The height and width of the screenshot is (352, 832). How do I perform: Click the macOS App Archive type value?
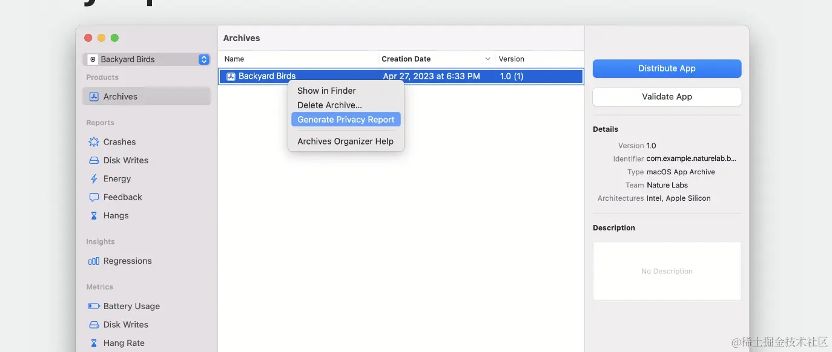pos(681,172)
